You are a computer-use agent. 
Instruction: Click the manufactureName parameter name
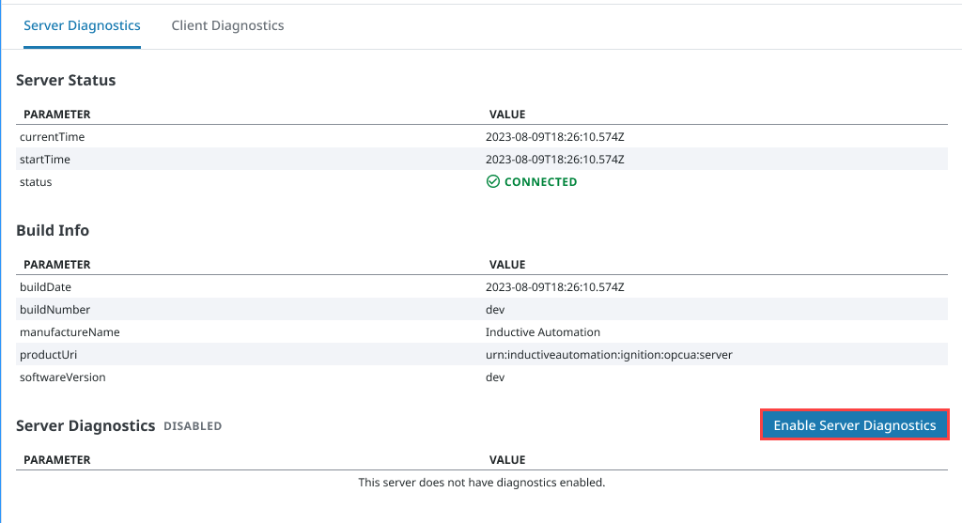pos(70,332)
